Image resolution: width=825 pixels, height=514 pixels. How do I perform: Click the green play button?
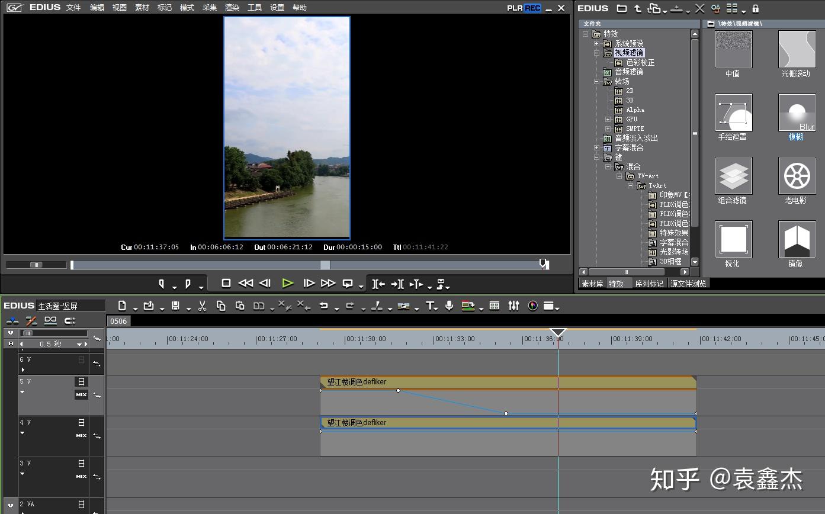tap(288, 284)
